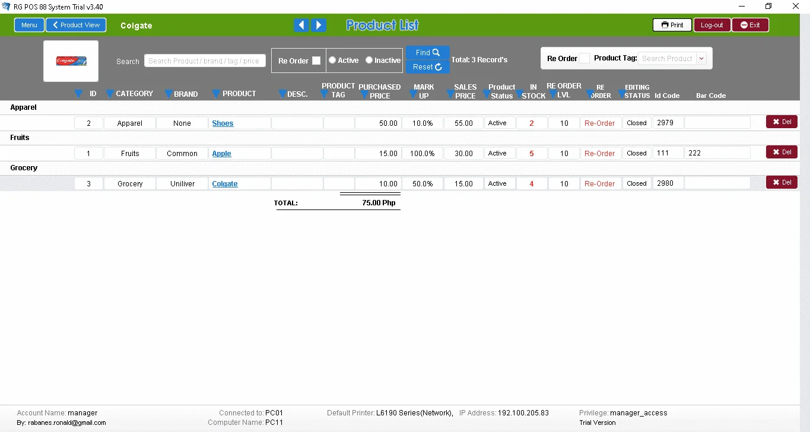Click the Find button

tap(428, 53)
